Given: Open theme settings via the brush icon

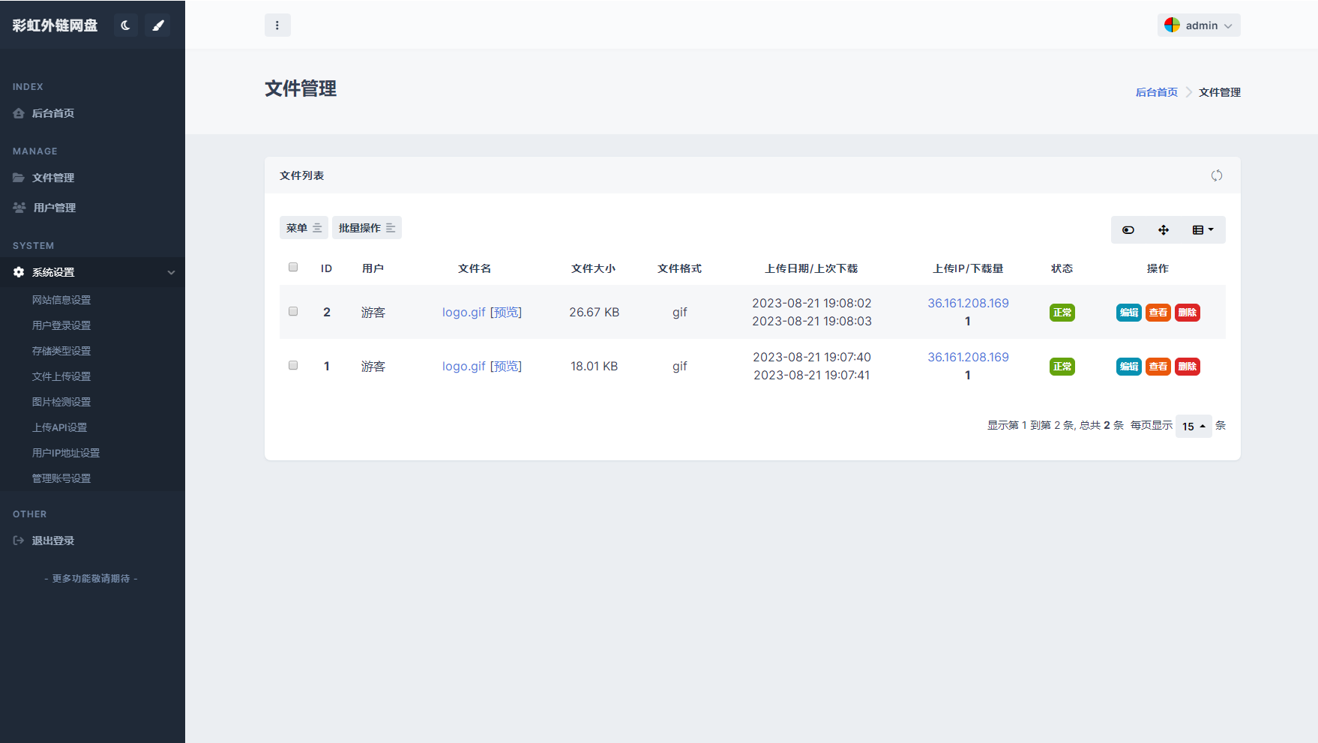Looking at the screenshot, I should coord(157,25).
